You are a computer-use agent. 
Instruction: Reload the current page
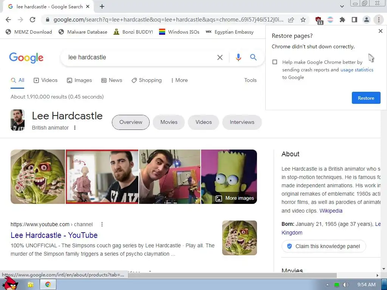(33, 20)
